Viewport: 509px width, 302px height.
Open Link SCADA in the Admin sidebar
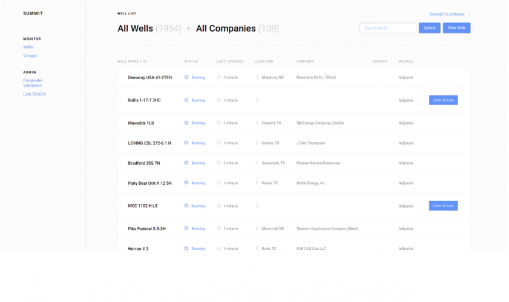tap(34, 94)
